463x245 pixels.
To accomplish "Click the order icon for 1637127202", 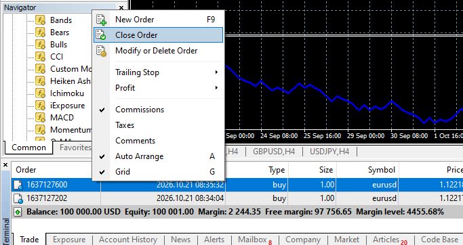I will [18, 198].
